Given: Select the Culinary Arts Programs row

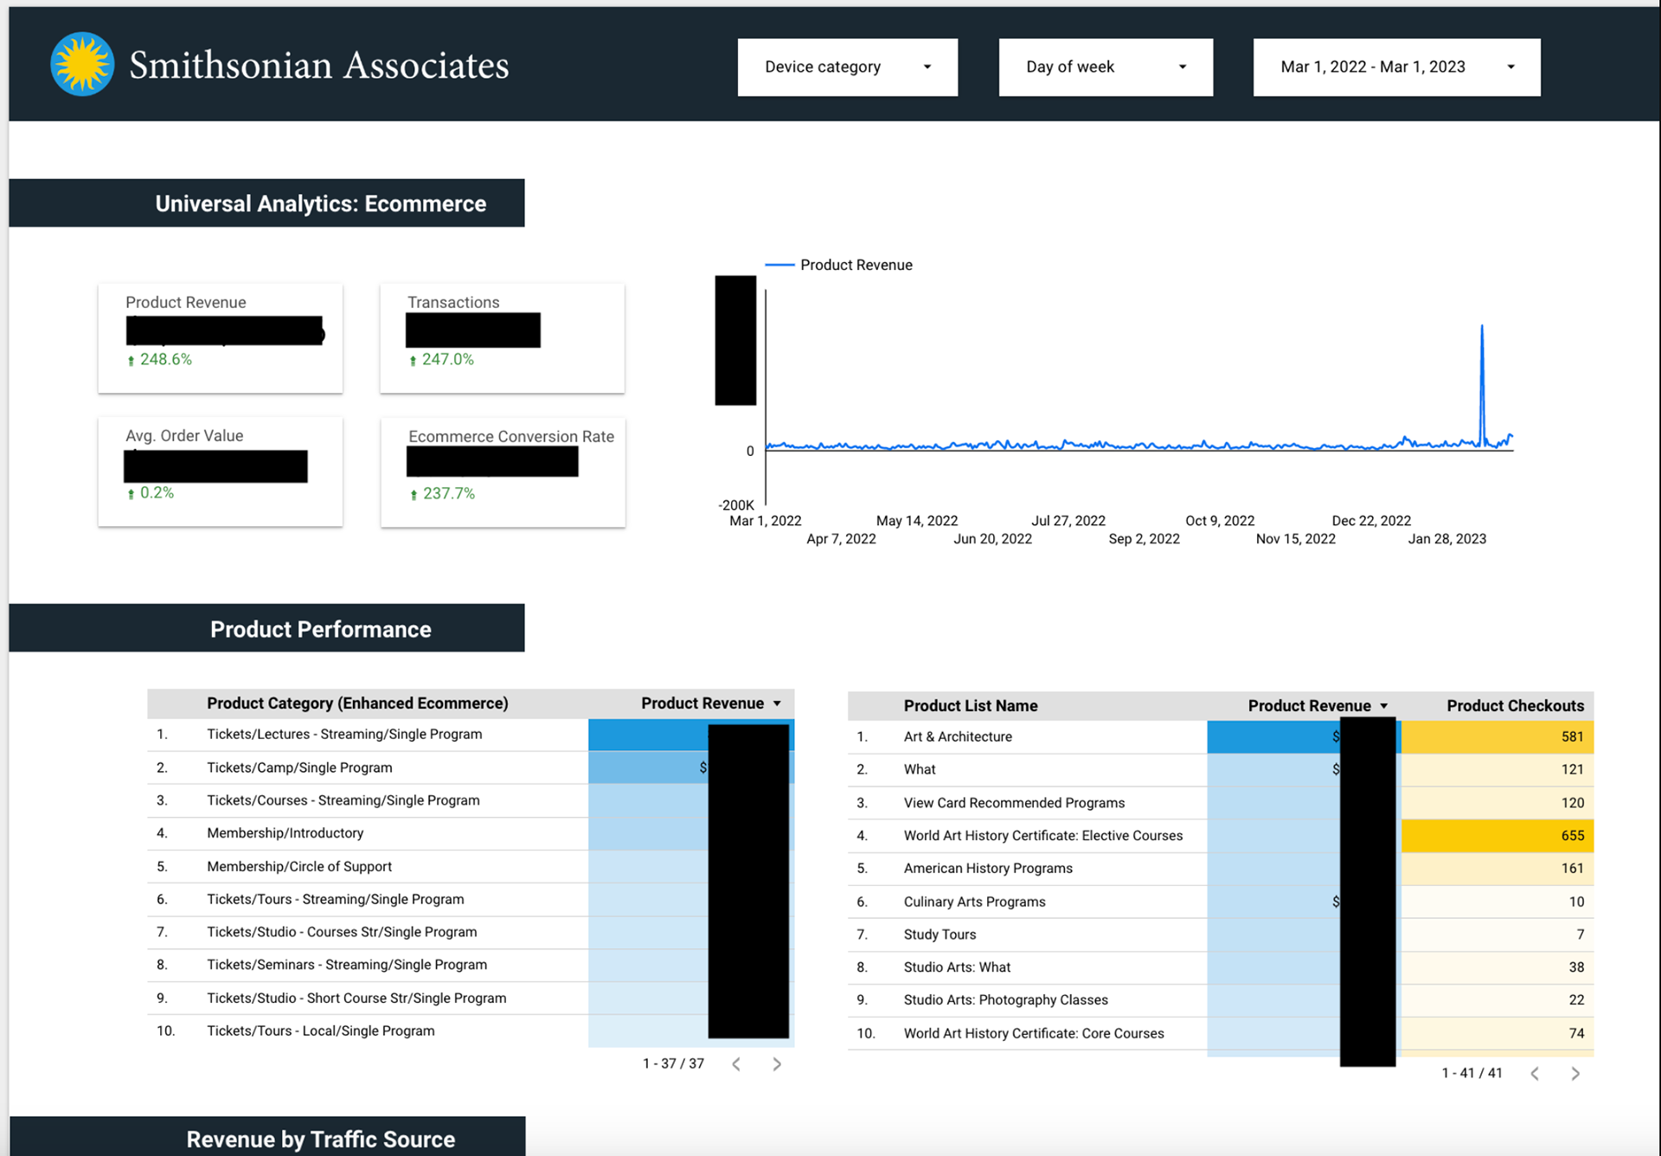Looking at the screenshot, I should (x=1221, y=901).
